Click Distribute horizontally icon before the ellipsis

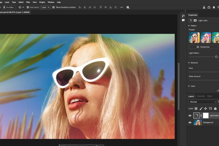click(115, 7)
